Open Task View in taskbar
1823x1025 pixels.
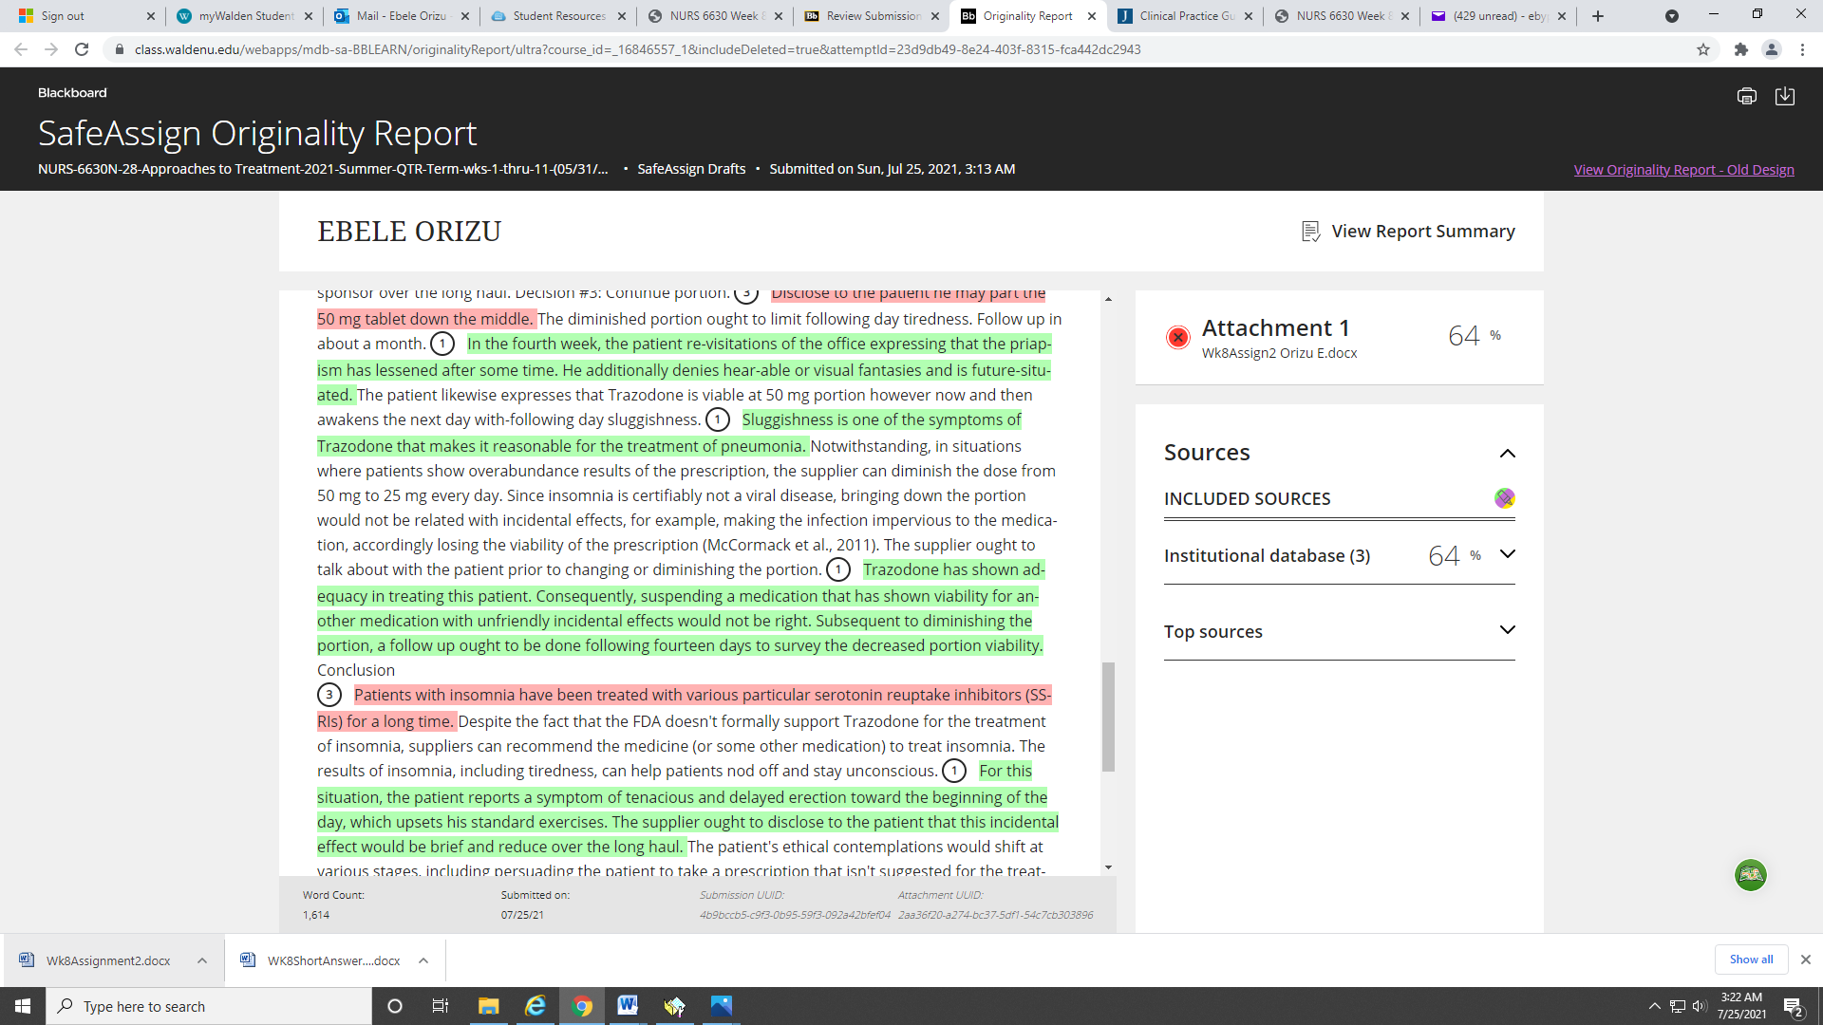pos(440,1006)
